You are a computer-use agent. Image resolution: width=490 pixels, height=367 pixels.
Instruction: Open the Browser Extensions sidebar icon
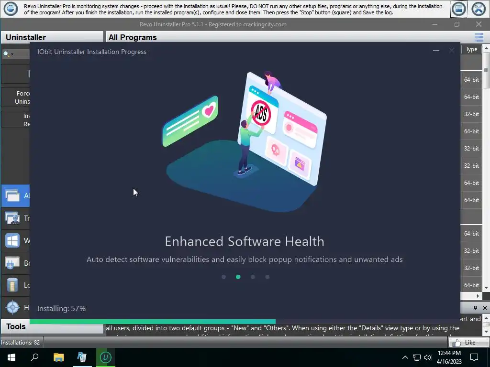tap(12, 263)
